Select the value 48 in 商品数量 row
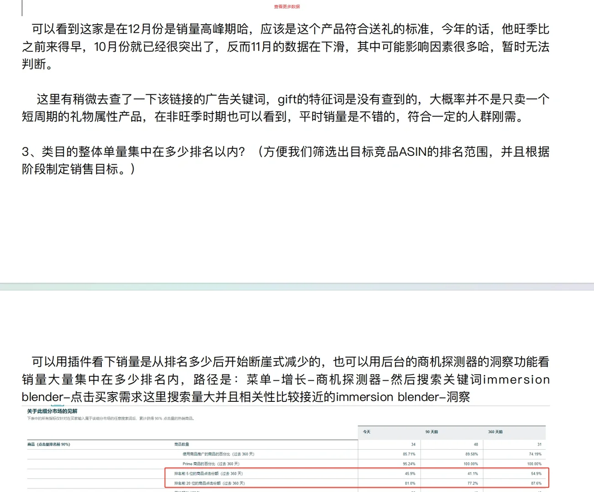Viewport: 594px width, 492px height. (476, 444)
